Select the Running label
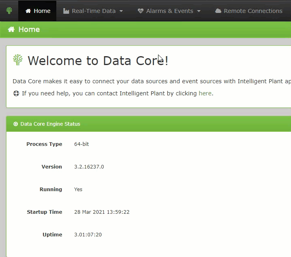The image size is (291, 257). pos(51,189)
